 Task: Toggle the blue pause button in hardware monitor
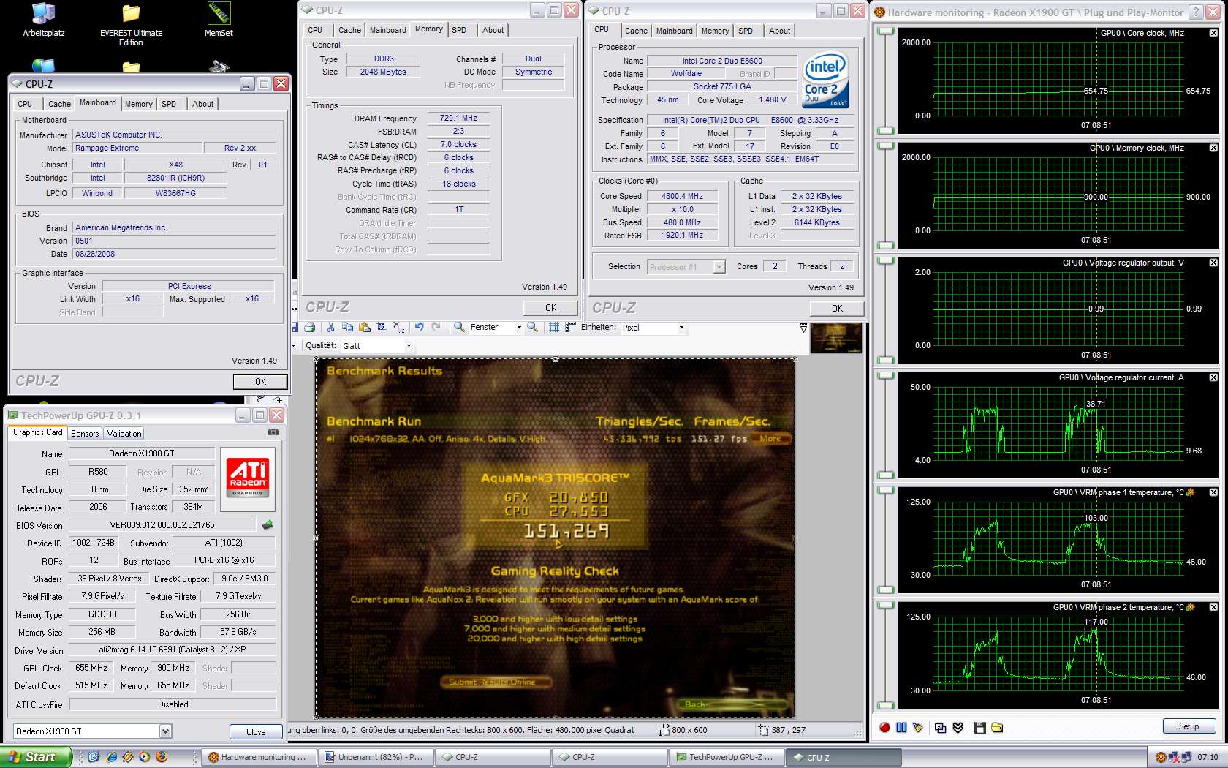click(901, 727)
